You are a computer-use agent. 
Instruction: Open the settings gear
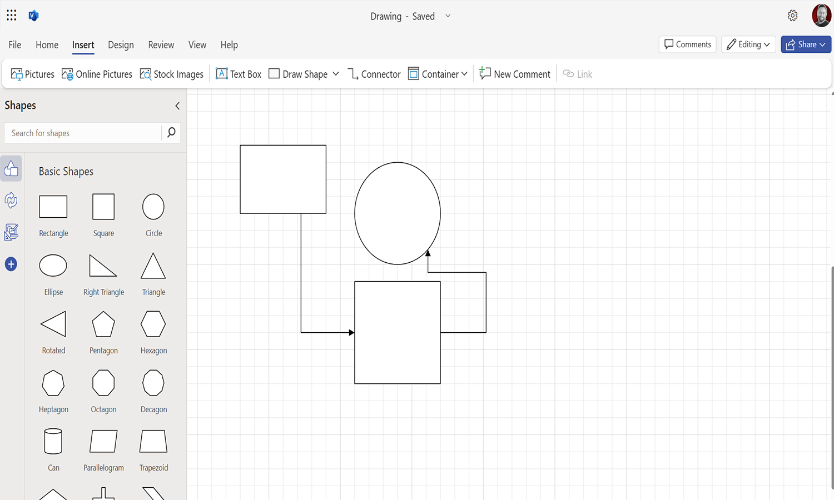tap(792, 15)
